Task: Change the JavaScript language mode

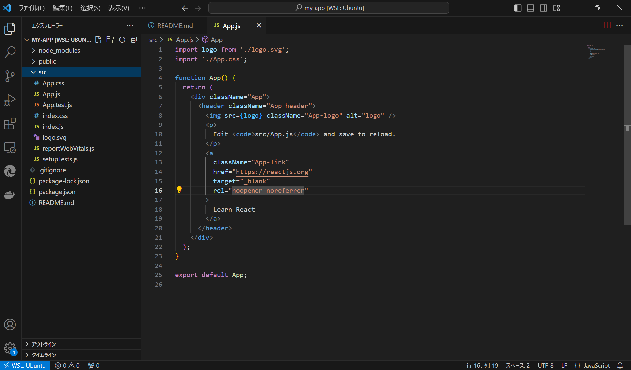Action: [x=596, y=365]
